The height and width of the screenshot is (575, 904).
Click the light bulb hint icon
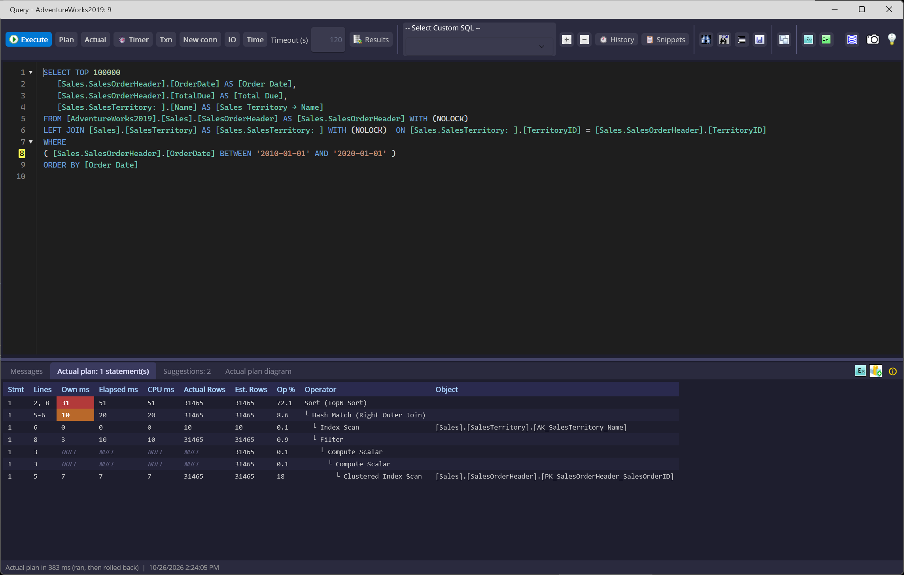click(892, 39)
